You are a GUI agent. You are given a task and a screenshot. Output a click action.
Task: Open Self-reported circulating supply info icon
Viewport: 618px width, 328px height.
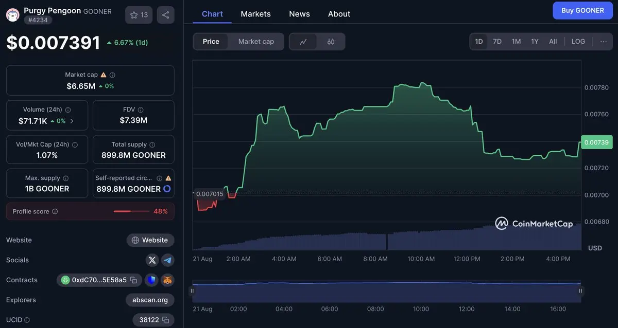(160, 178)
